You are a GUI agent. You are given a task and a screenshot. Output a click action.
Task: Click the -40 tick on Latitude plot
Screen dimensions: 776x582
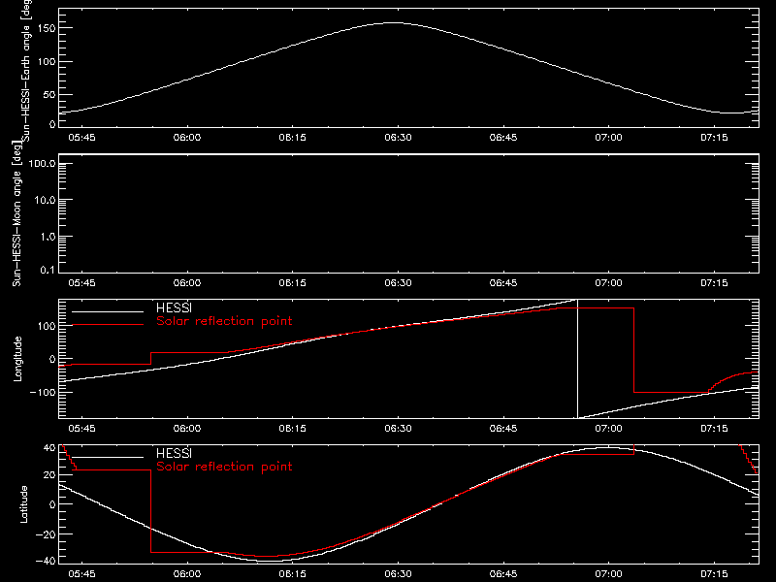46,561
